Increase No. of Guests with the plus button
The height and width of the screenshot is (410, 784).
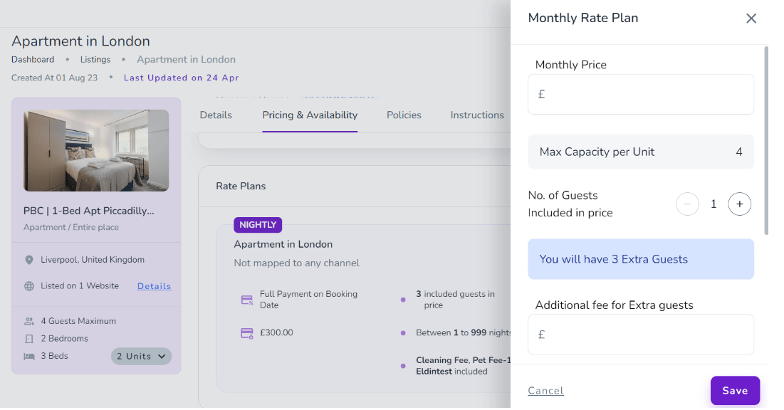(x=740, y=204)
